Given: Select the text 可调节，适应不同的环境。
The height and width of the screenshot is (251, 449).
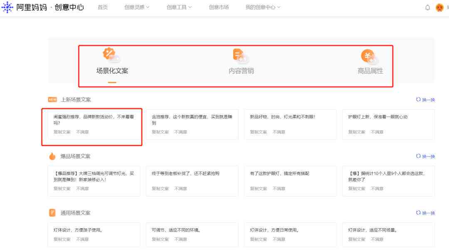Looking at the screenshot, I should (x=176, y=230).
